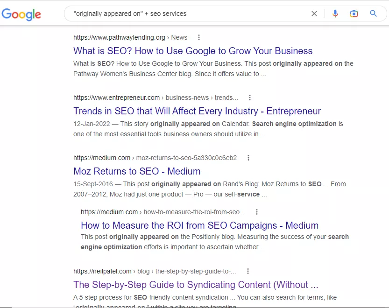Submit search with magnifying glass icon
This screenshot has width=389, height=308.
[x=374, y=14]
